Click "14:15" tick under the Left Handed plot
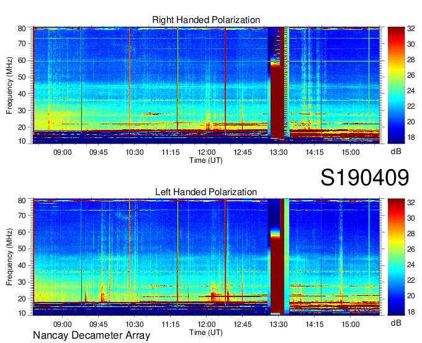This screenshot has width=422, height=343. pyautogui.click(x=315, y=324)
